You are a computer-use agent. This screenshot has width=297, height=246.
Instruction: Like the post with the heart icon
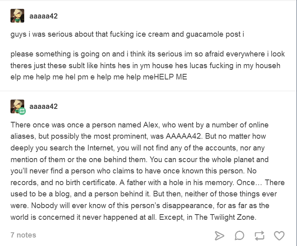279,236
